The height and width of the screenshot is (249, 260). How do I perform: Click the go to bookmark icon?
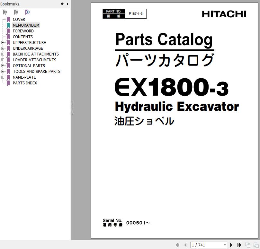pos(27,12)
